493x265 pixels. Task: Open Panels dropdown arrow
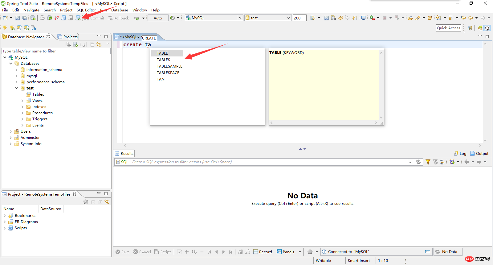coord(300,252)
